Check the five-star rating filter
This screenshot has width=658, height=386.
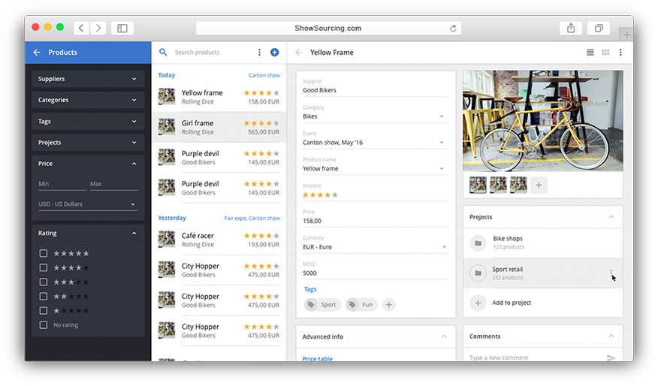44,253
